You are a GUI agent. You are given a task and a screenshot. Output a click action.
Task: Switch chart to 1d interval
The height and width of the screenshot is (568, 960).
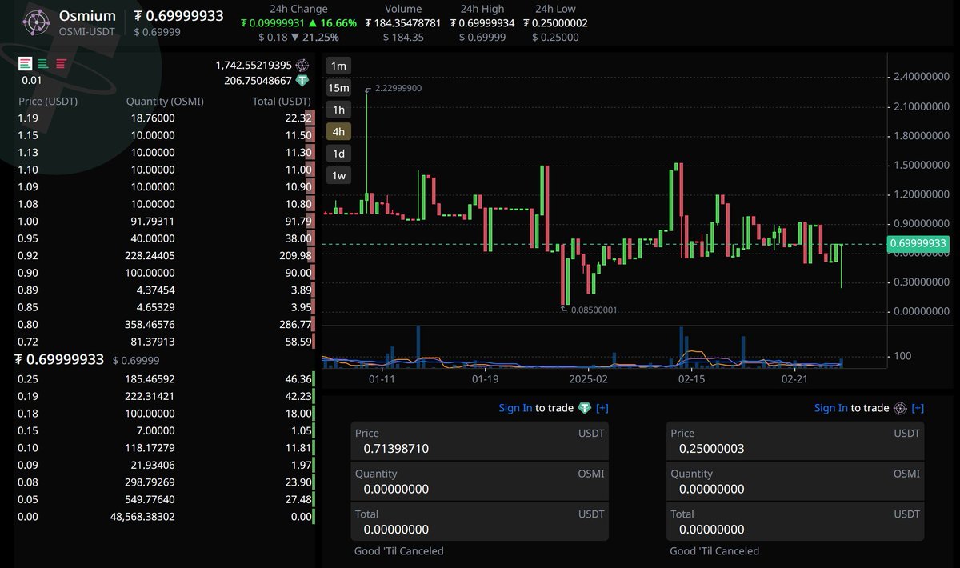point(339,154)
